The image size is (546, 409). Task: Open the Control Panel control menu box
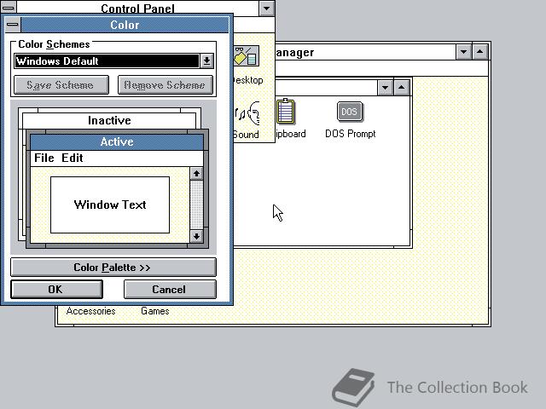pos(9,7)
